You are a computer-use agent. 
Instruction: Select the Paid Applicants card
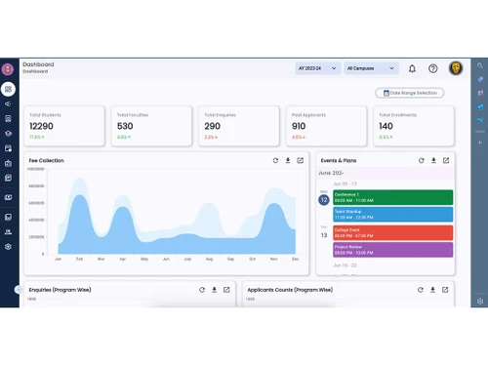coord(326,126)
